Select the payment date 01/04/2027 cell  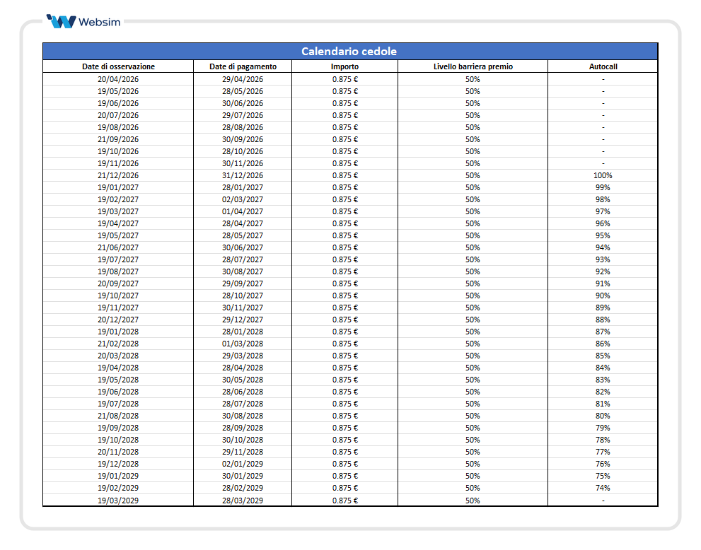click(243, 211)
